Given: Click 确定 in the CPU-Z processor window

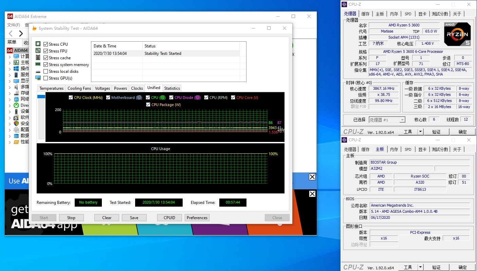Looking at the screenshot, I should (x=462, y=132).
